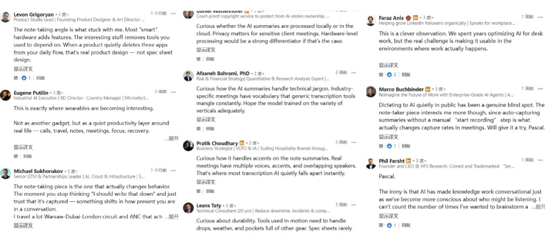Screen dimensions: 545x248
Task: Reply to Marco Buchbinder's comment
Action: (406, 146)
